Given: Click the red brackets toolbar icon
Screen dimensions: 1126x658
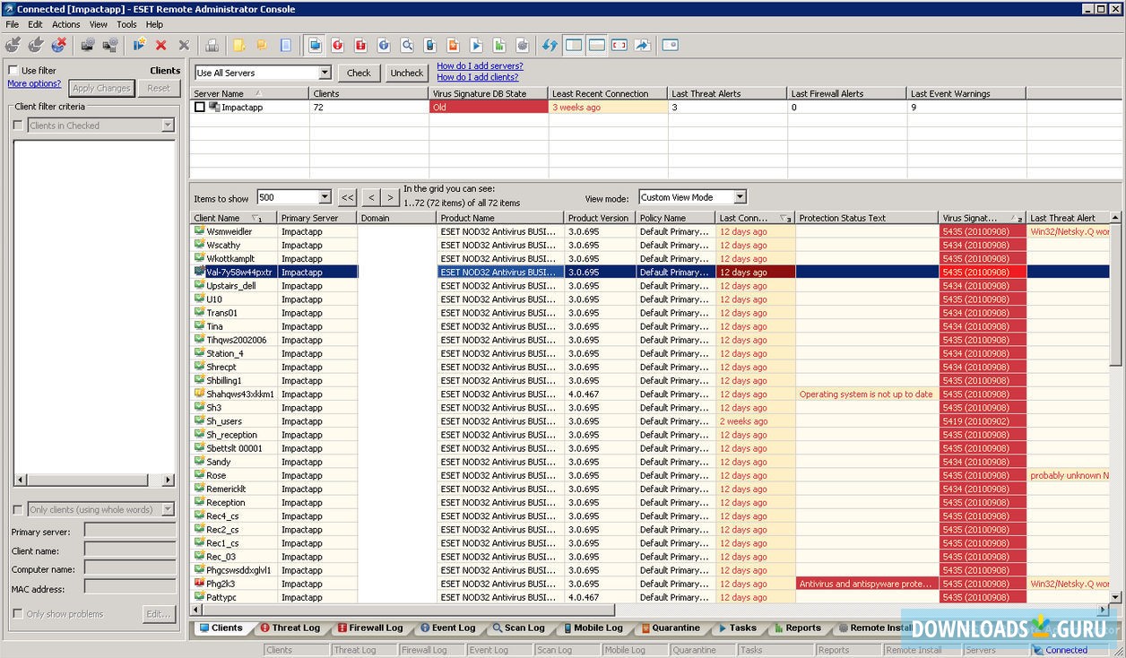Looking at the screenshot, I should [619, 45].
